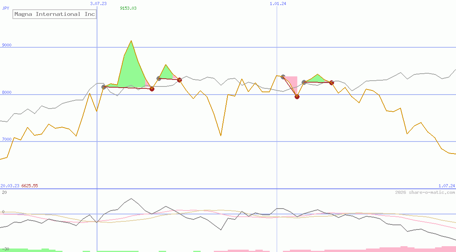Click the green volume bar at far left
This screenshot has height=252, width=456.
click(12, 250)
